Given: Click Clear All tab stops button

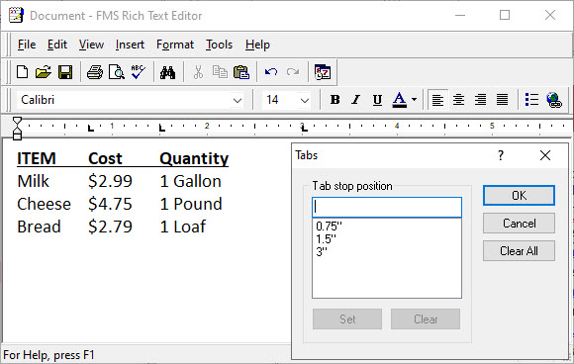Looking at the screenshot, I should pyautogui.click(x=519, y=251).
